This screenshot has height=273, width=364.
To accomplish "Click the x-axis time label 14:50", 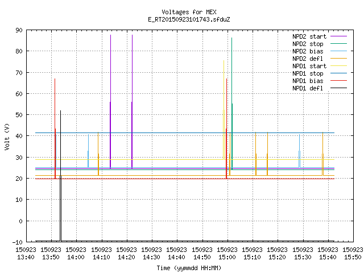I will click(202, 257).
